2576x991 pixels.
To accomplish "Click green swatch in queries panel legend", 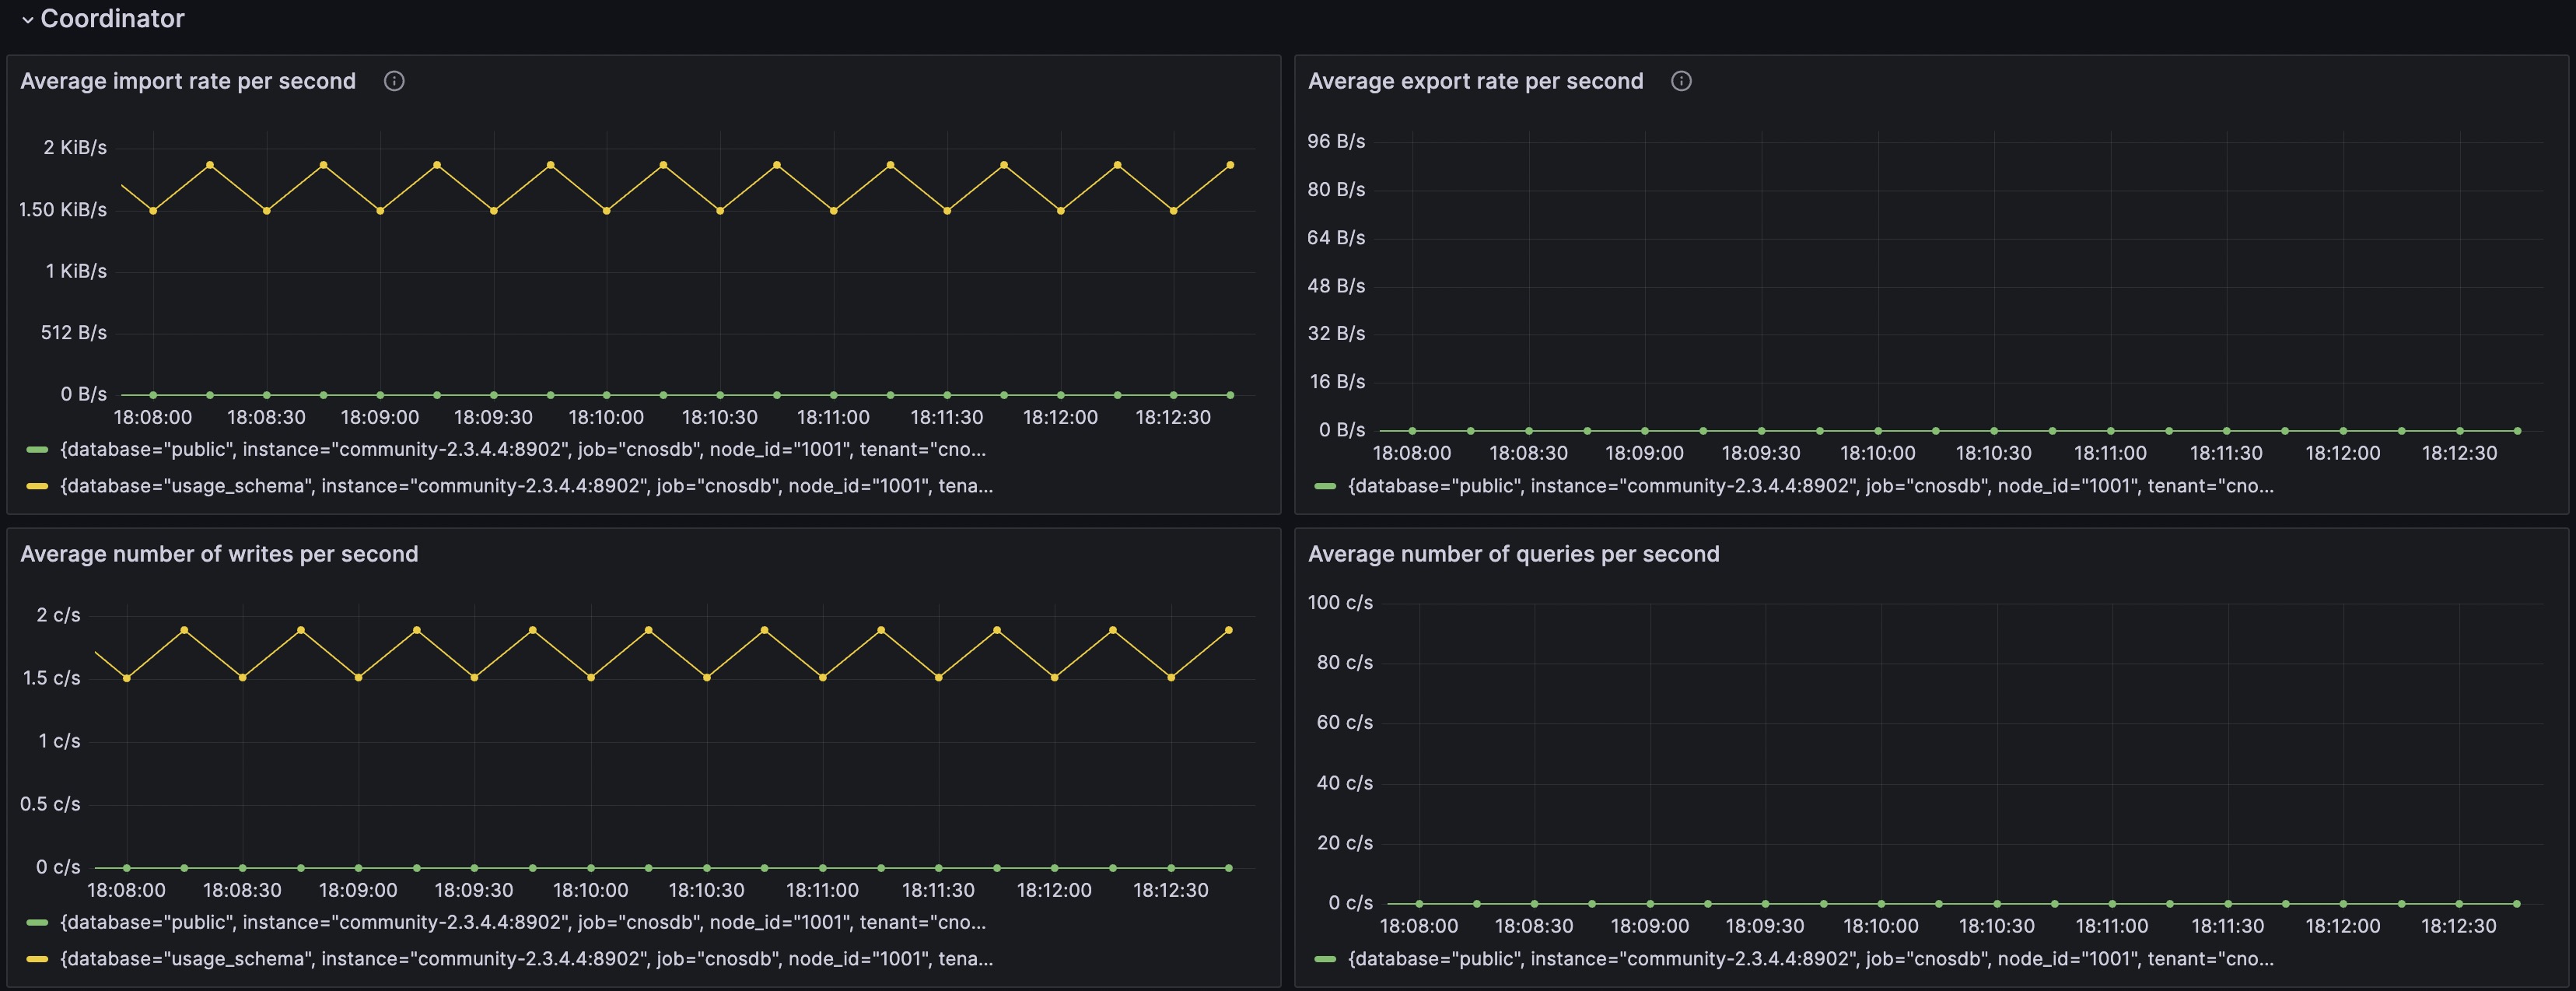I will 1325,959.
